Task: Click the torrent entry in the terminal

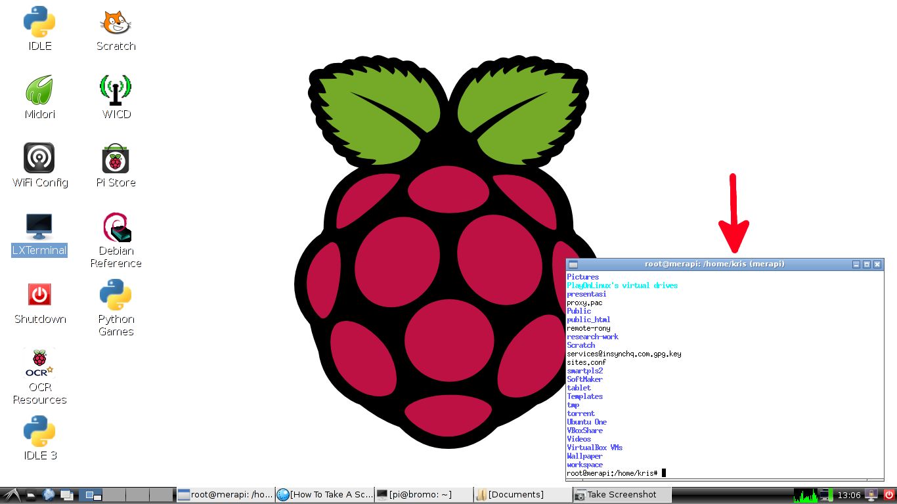Action: point(581,413)
